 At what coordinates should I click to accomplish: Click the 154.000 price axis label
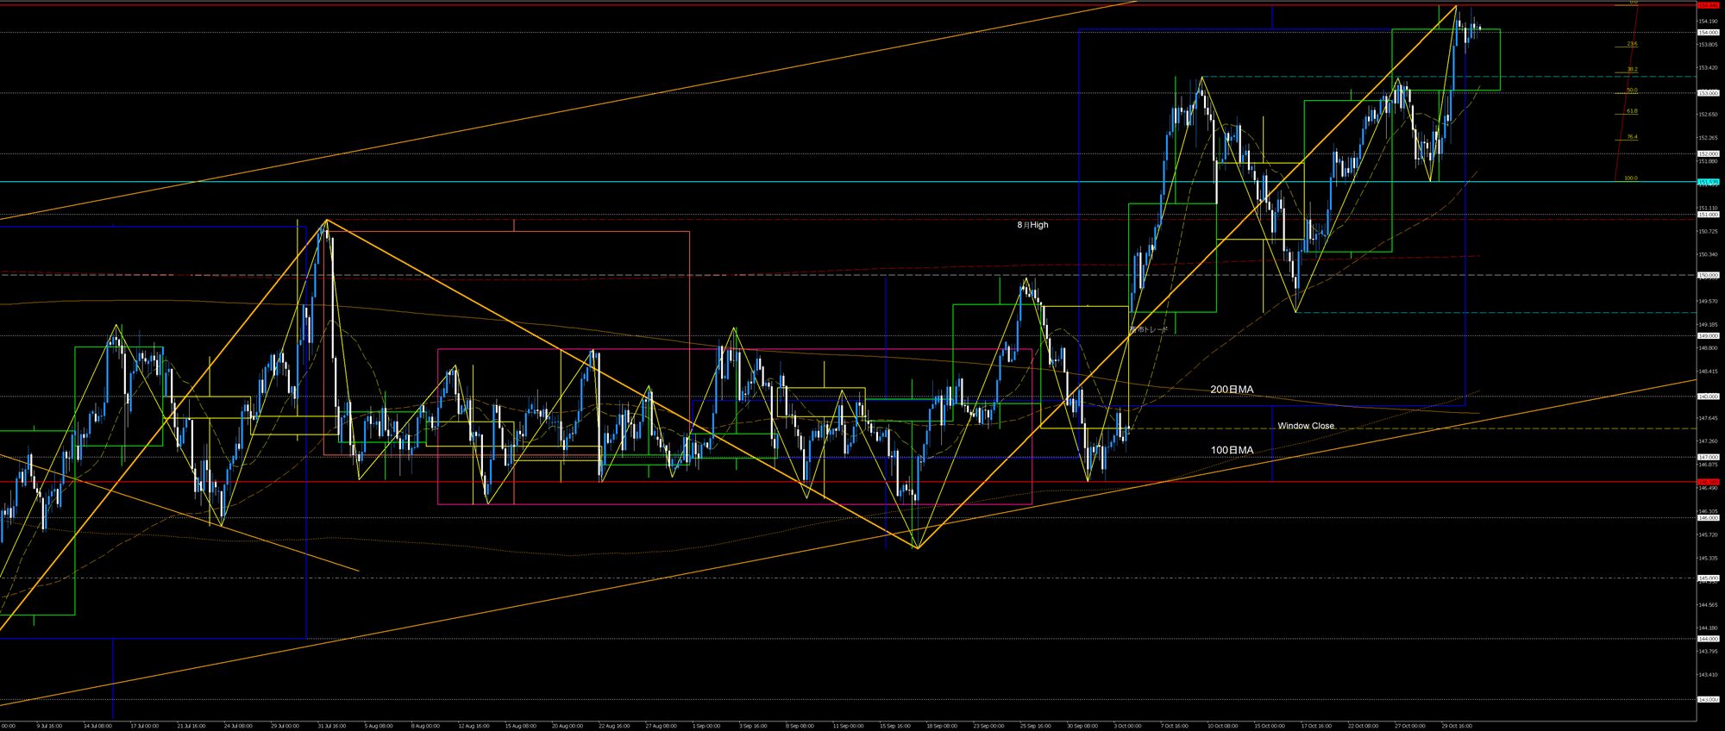[1708, 33]
